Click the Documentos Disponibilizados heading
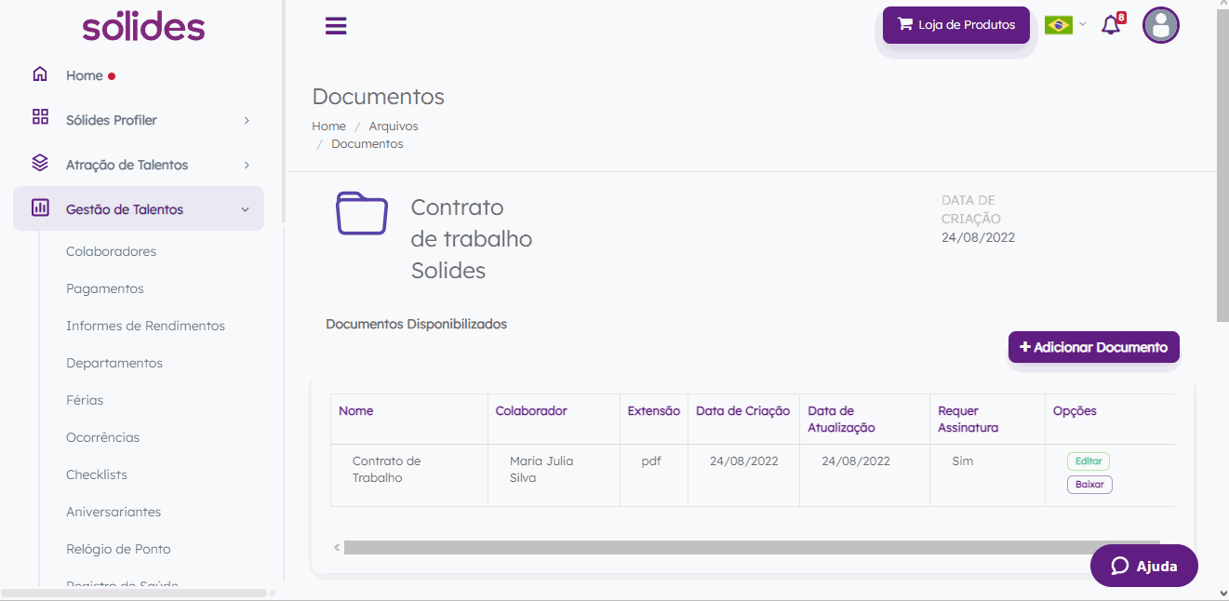 (x=416, y=324)
